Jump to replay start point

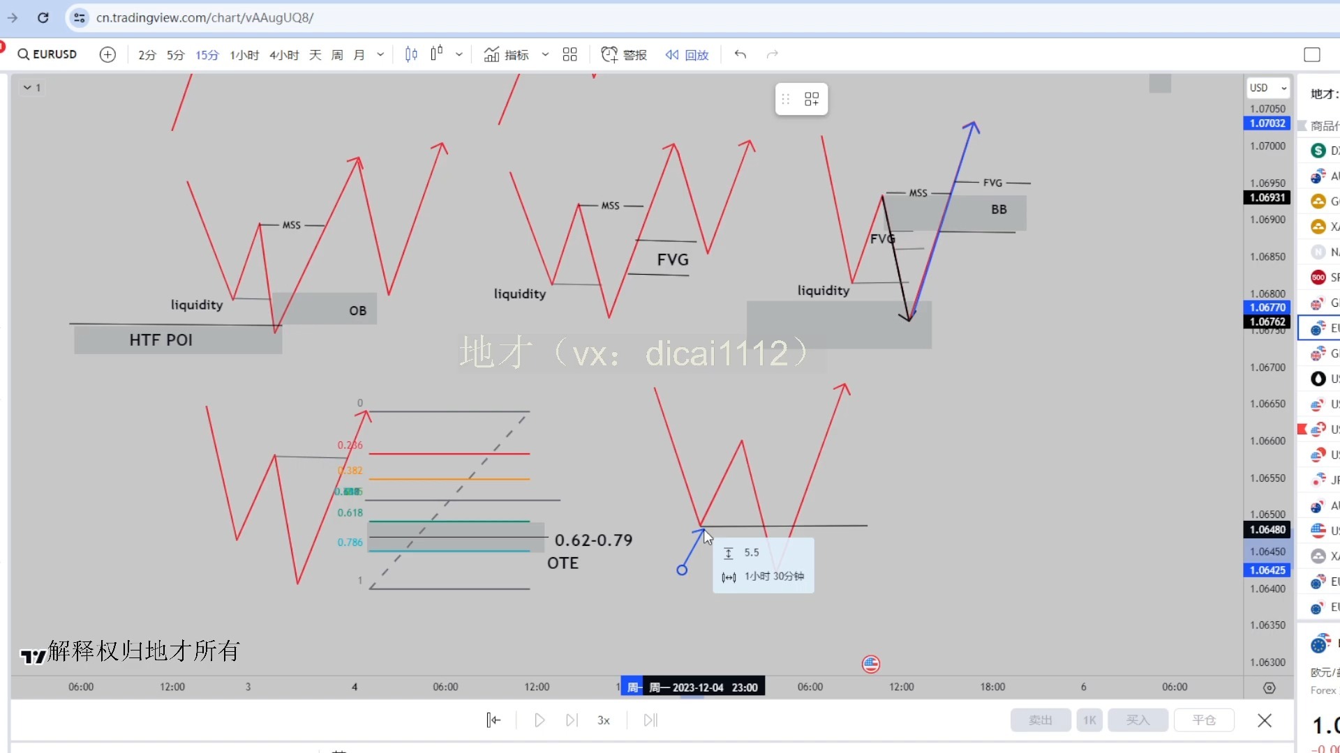coord(493,720)
